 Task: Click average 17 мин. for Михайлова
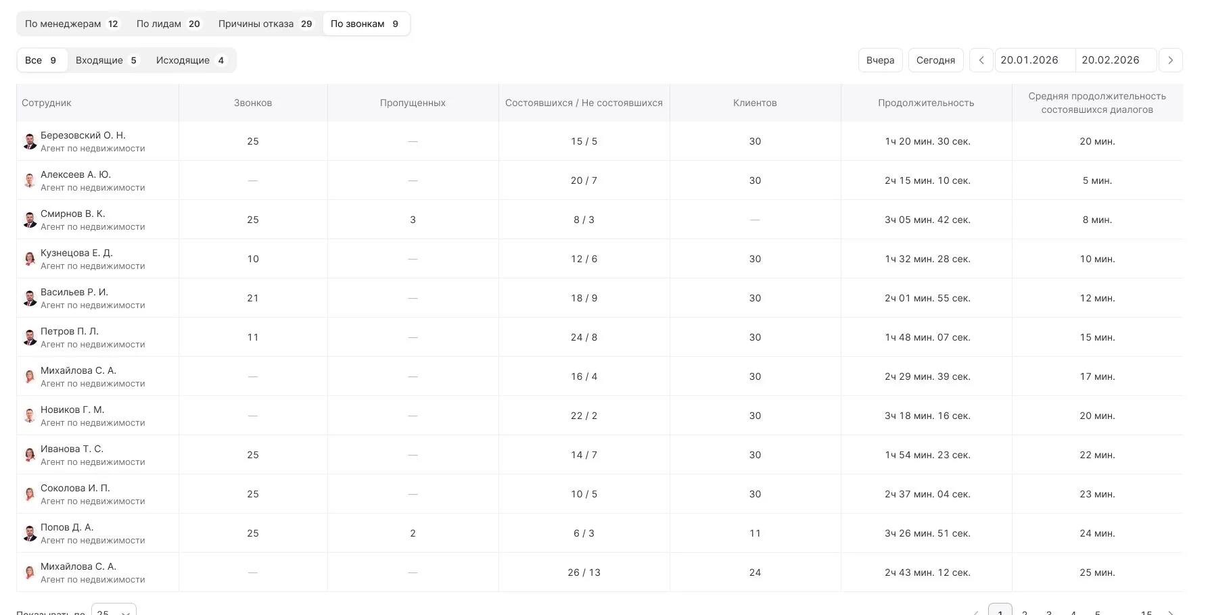[x=1097, y=376]
